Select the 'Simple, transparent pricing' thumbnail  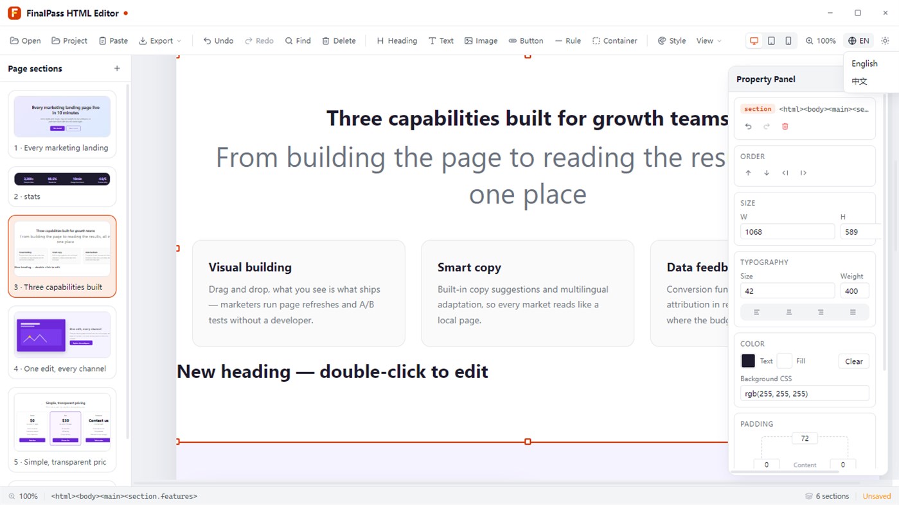click(x=62, y=429)
